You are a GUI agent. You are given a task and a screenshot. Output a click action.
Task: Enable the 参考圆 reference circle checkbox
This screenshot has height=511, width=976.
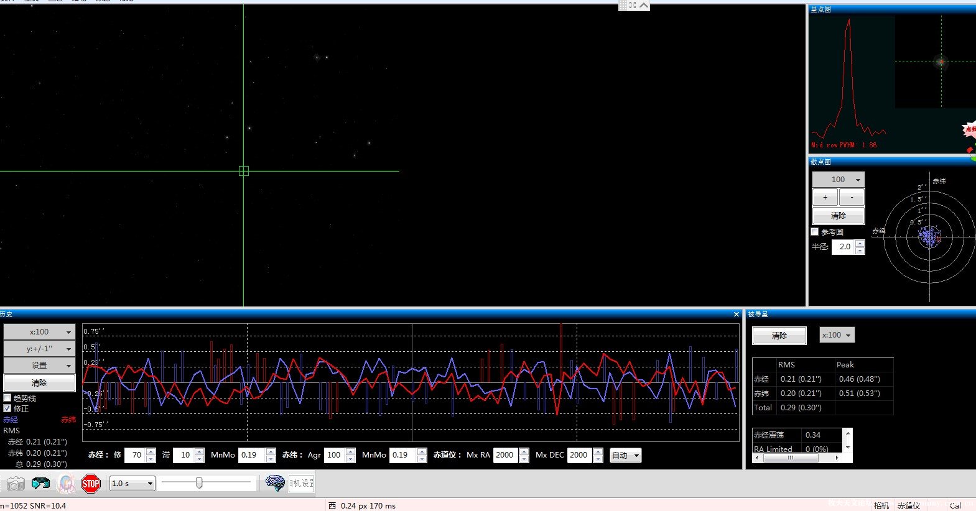pyautogui.click(x=815, y=232)
